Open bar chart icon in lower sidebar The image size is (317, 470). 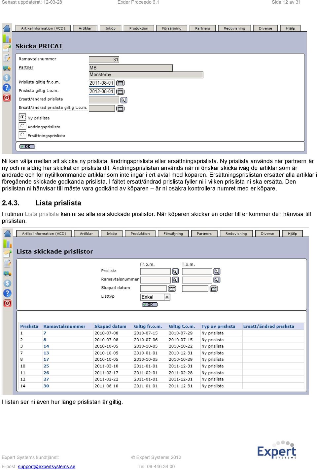tap(7, 244)
